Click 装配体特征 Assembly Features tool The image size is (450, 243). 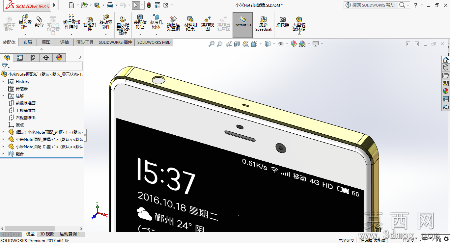[140, 22]
